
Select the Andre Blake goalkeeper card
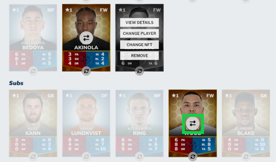click(x=246, y=123)
